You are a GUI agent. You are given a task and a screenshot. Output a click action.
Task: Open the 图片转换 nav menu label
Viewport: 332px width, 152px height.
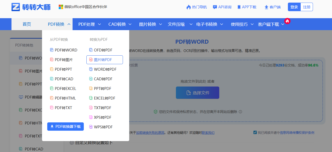(148, 24)
